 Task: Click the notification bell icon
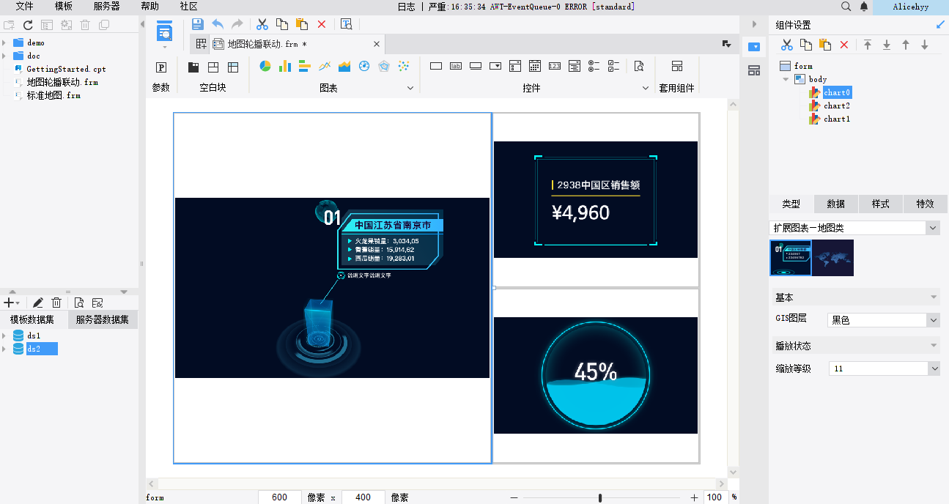(864, 7)
